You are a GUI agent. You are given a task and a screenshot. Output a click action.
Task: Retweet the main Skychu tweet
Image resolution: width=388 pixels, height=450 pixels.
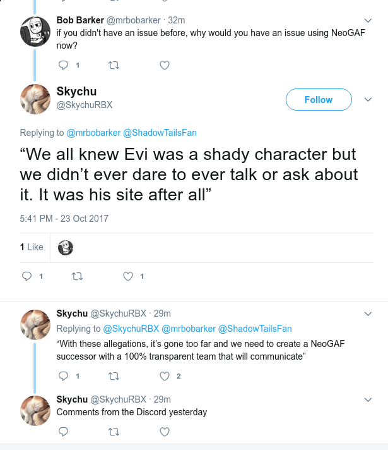pos(77,276)
